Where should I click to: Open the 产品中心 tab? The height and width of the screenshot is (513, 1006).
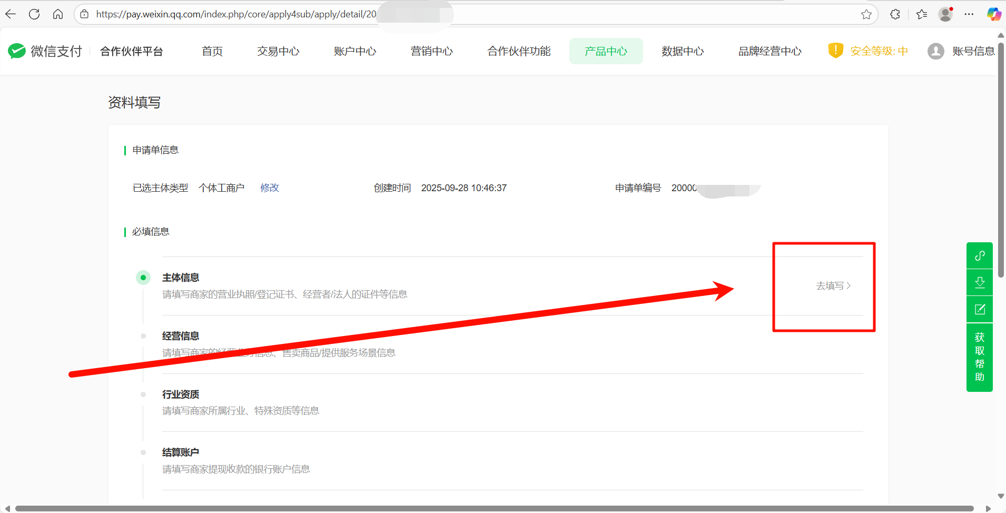606,51
